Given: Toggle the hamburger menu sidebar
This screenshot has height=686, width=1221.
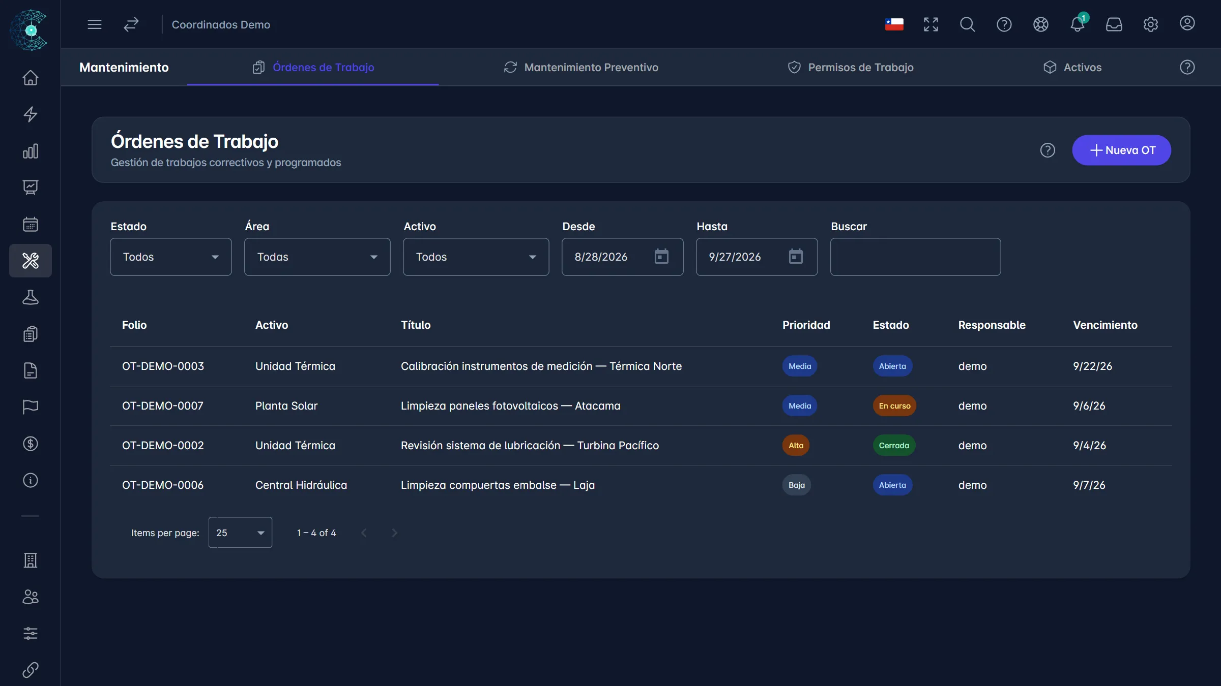Looking at the screenshot, I should click(95, 24).
